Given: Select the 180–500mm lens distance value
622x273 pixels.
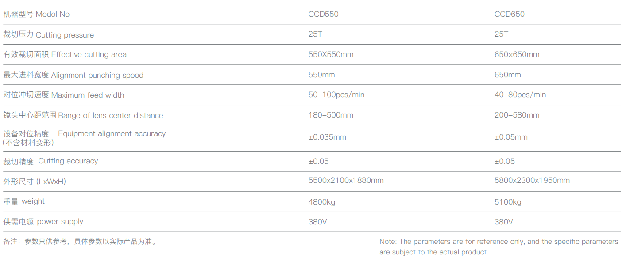Looking at the screenshot, I should (x=331, y=115).
